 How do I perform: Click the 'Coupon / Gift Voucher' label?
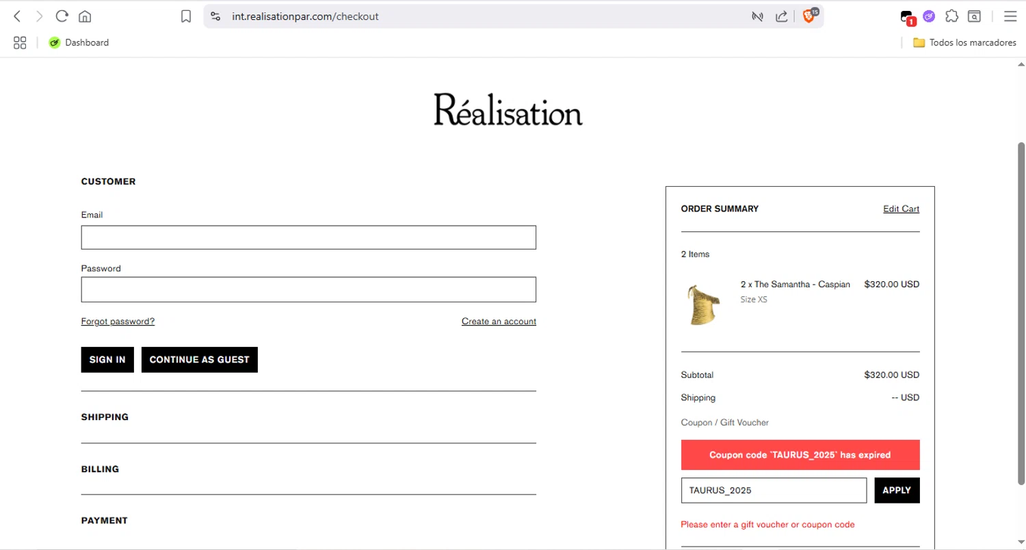tap(725, 423)
